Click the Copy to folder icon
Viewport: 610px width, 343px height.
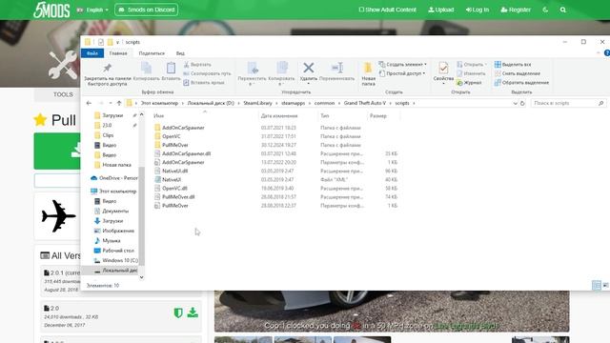[282, 68]
